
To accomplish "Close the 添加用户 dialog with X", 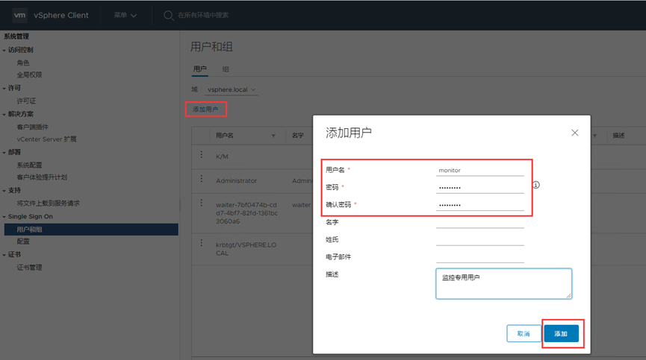I will coord(575,133).
